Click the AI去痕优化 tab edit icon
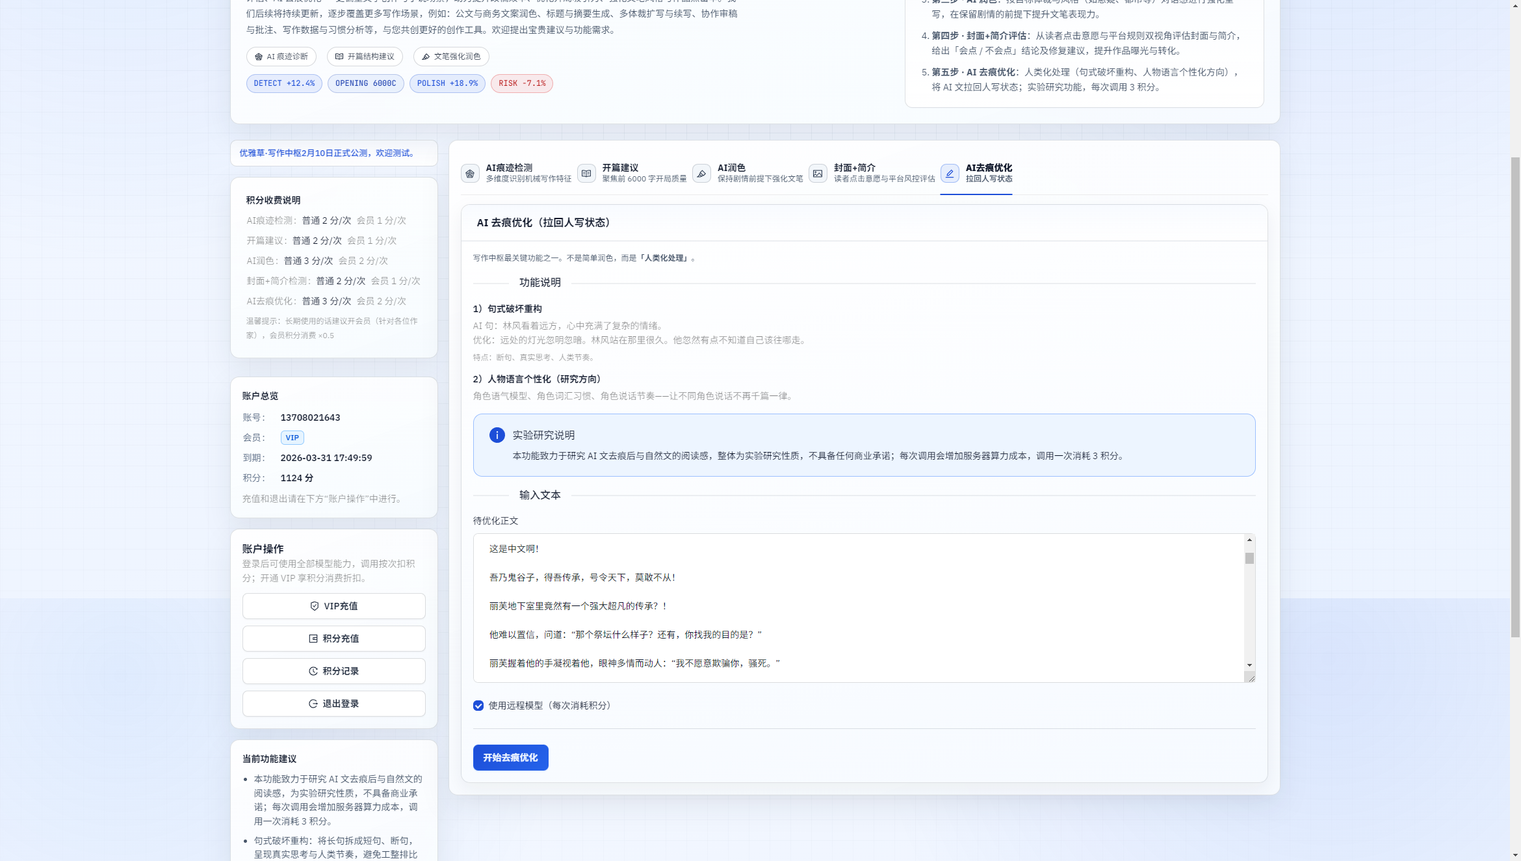Image resolution: width=1521 pixels, height=861 pixels. (x=950, y=174)
